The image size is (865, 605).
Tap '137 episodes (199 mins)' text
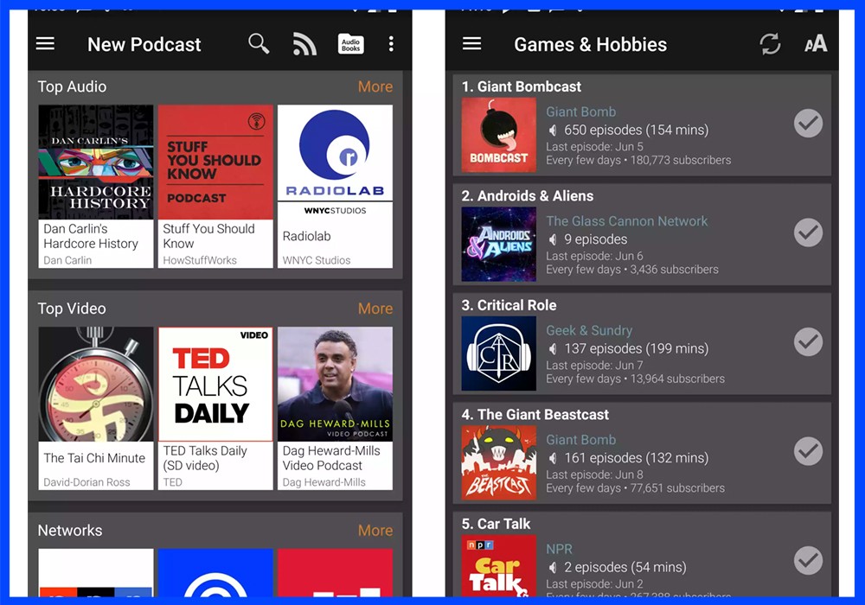(636, 349)
